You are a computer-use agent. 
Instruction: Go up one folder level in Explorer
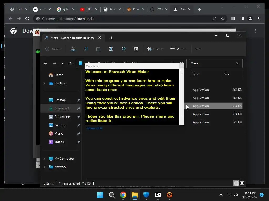(70, 63)
